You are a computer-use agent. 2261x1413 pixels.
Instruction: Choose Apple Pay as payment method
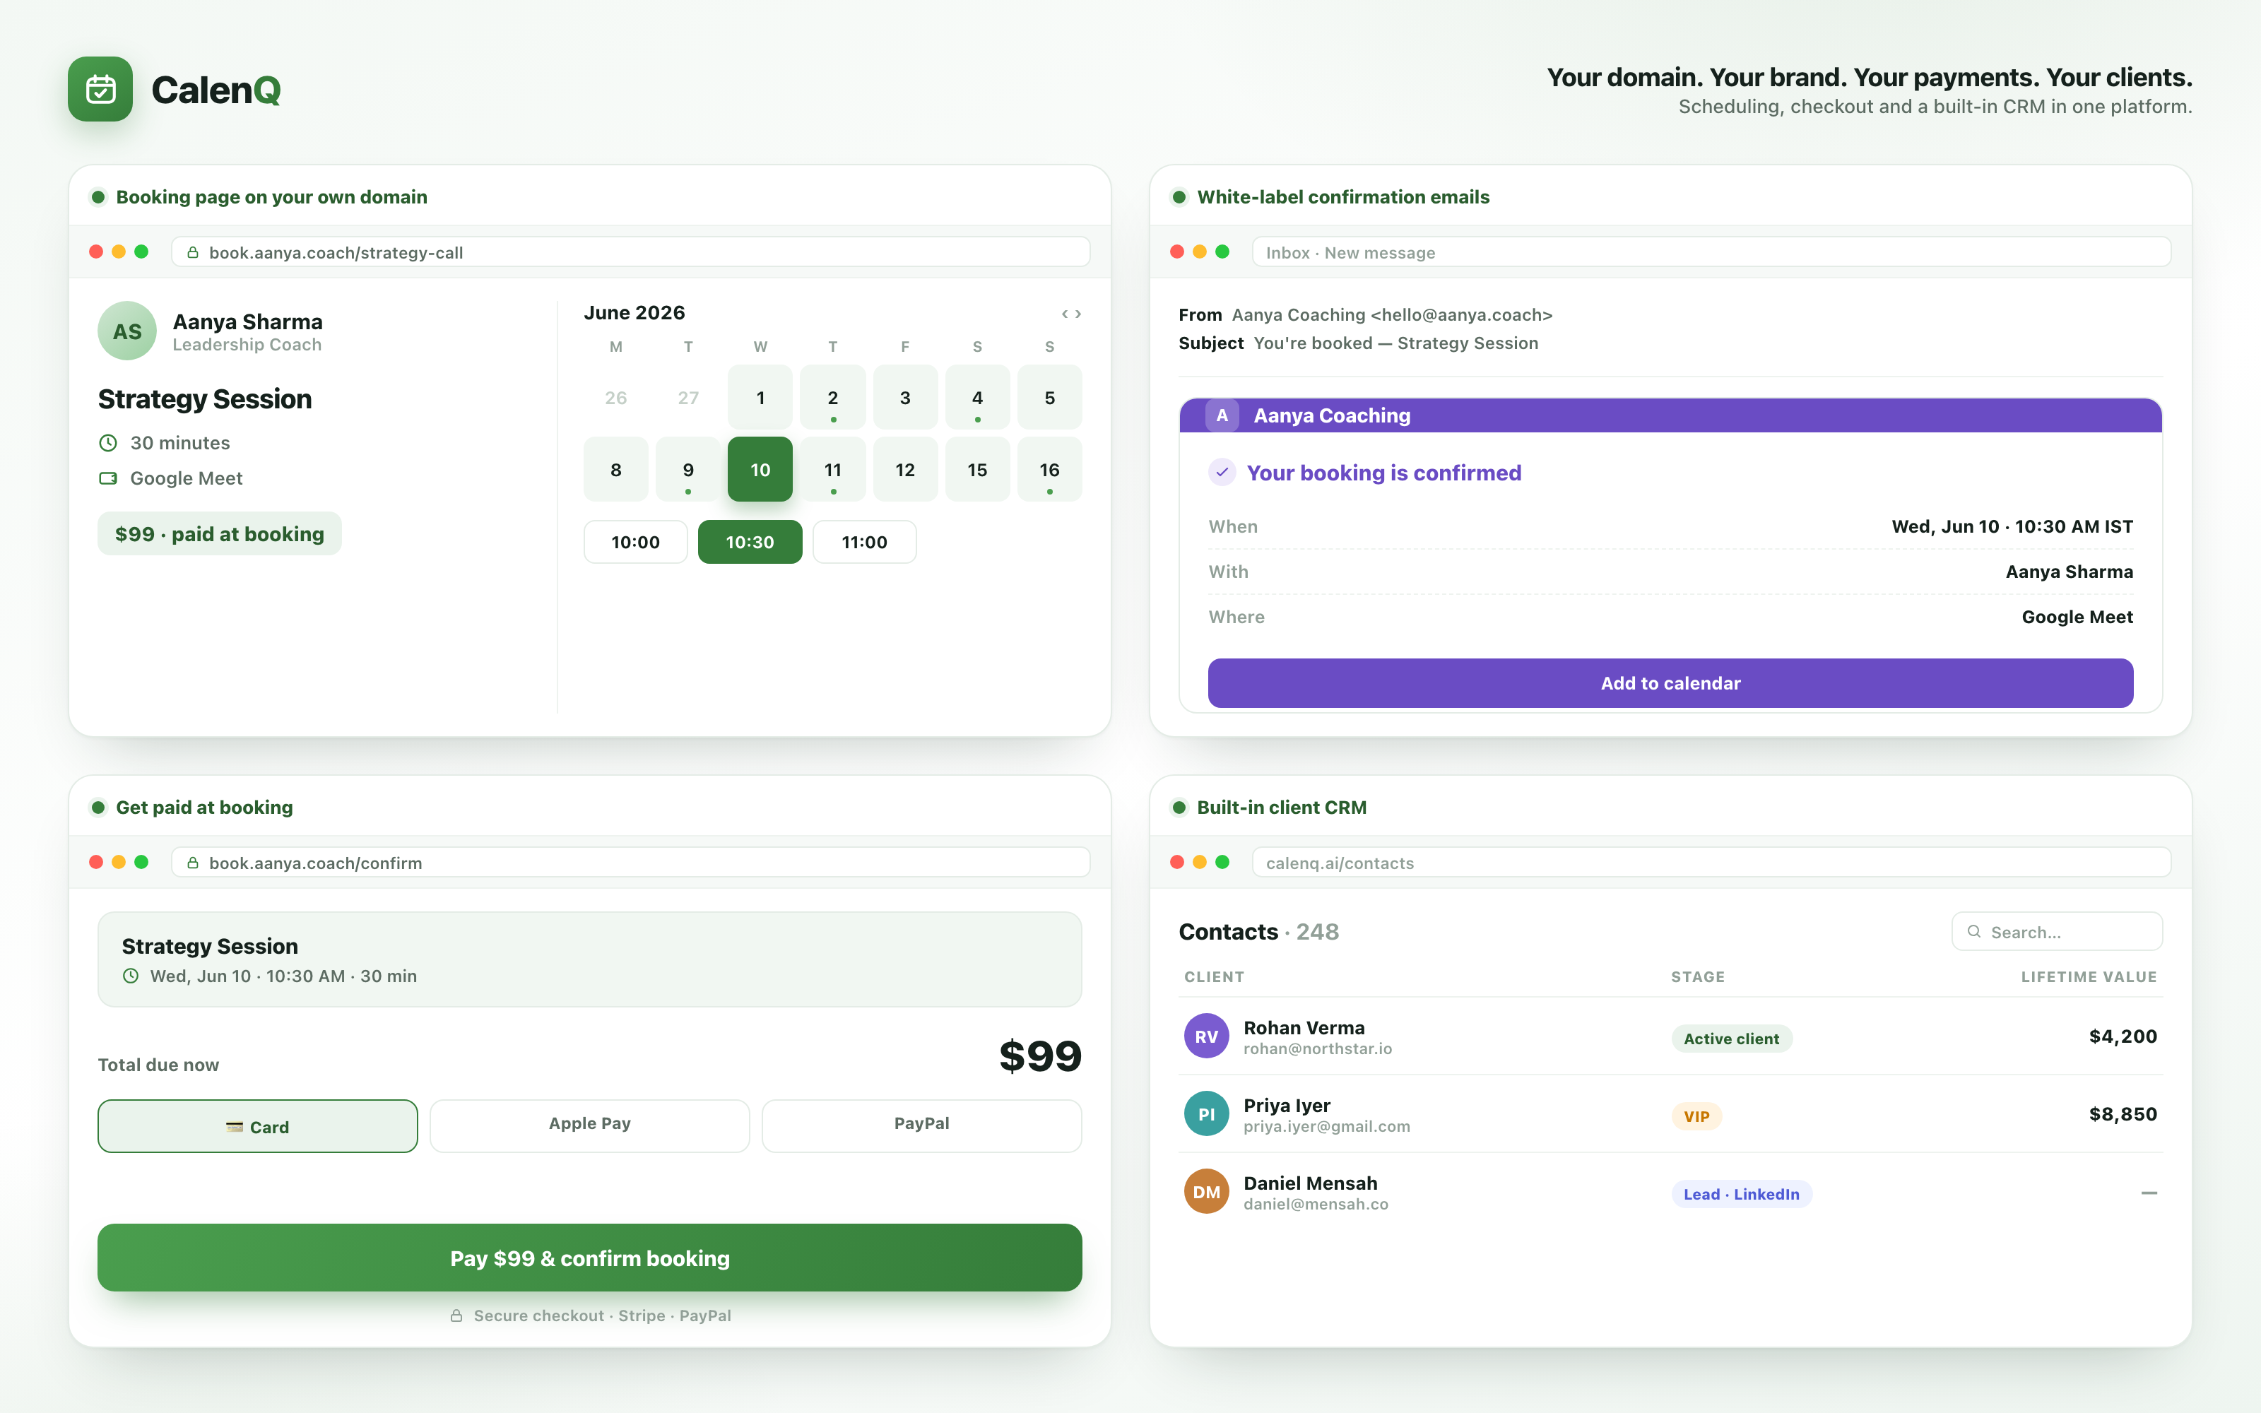(x=589, y=1126)
